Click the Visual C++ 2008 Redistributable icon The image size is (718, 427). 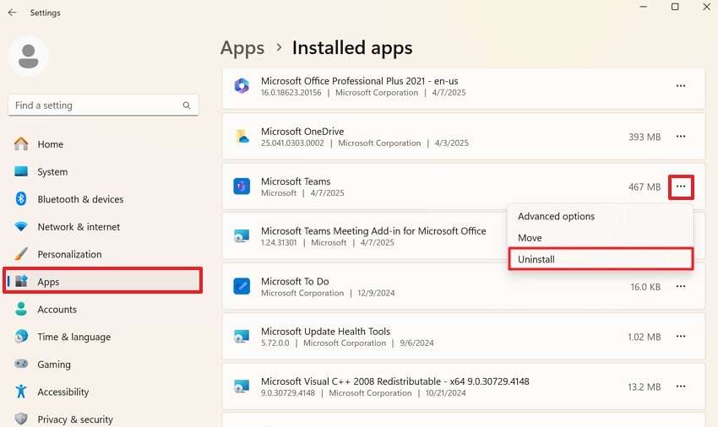[x=242, y=386]
